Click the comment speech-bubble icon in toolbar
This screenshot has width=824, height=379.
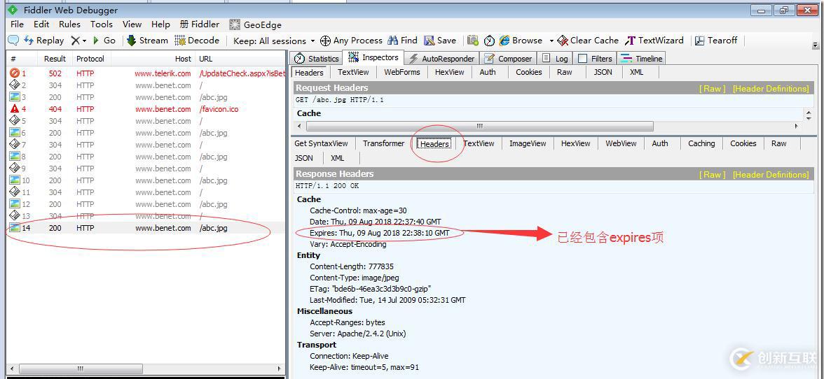[13, 41]
